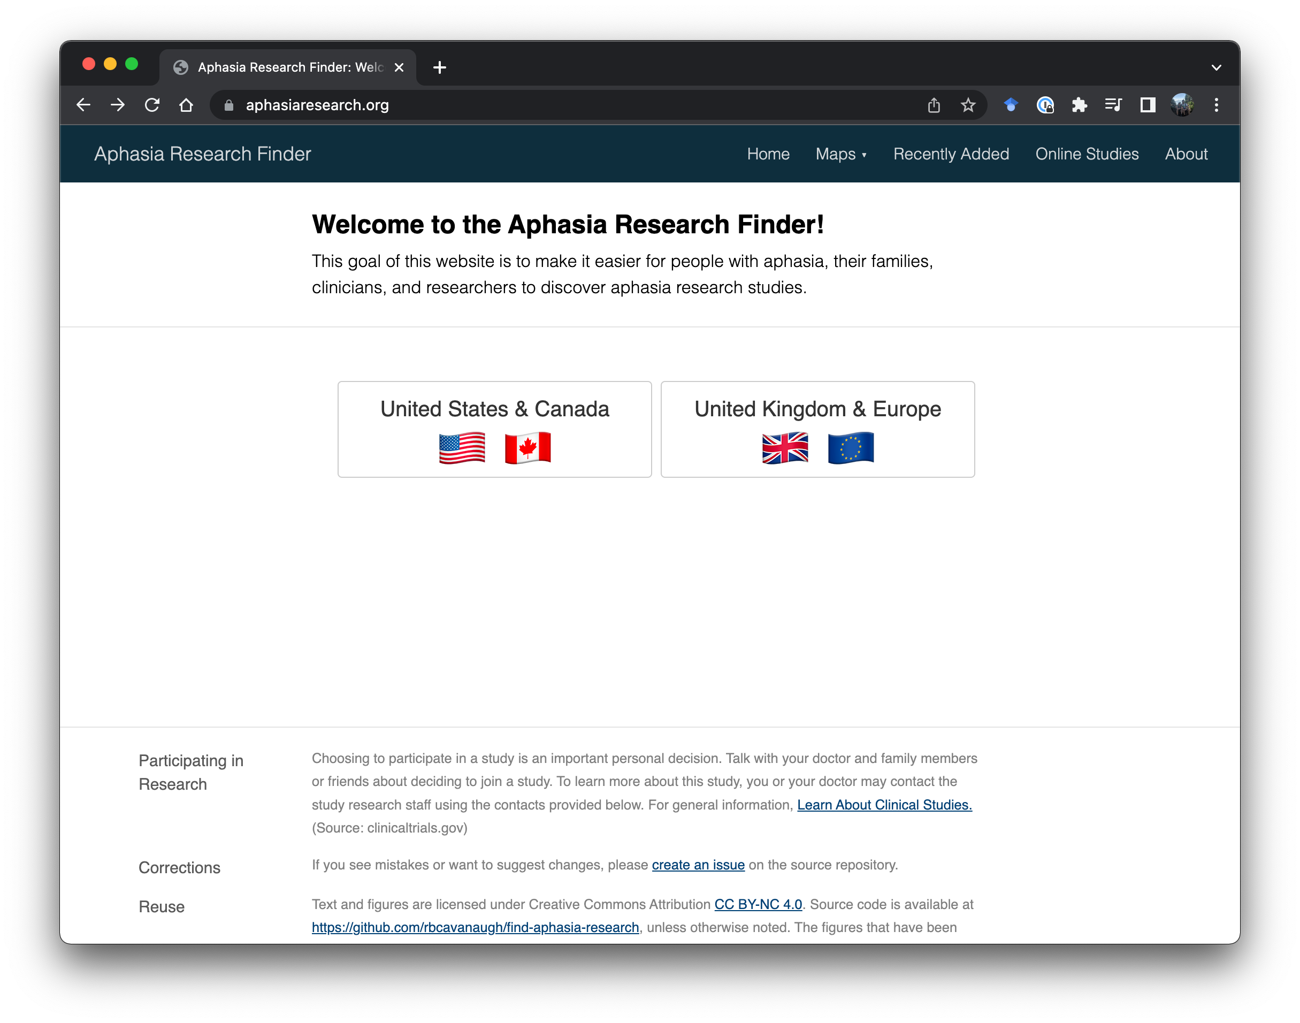Click the share page icon
The width and height of the screenshot is (1300, 1023).
[934, 105]
